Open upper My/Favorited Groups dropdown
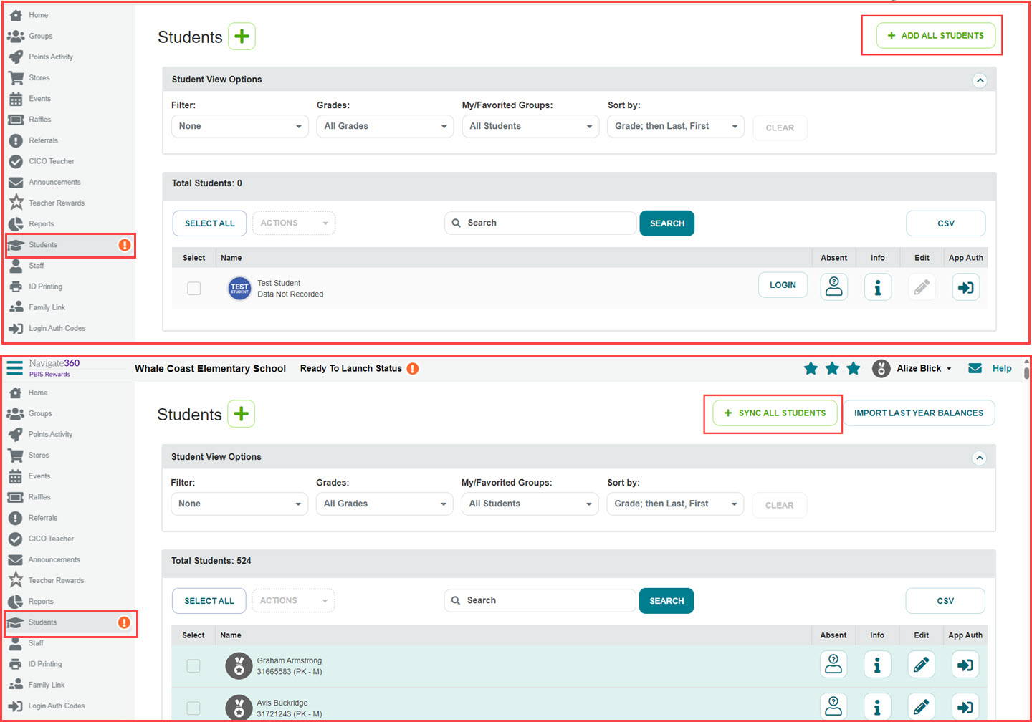This screenshot has height=722, width=1032. [530, 126]
